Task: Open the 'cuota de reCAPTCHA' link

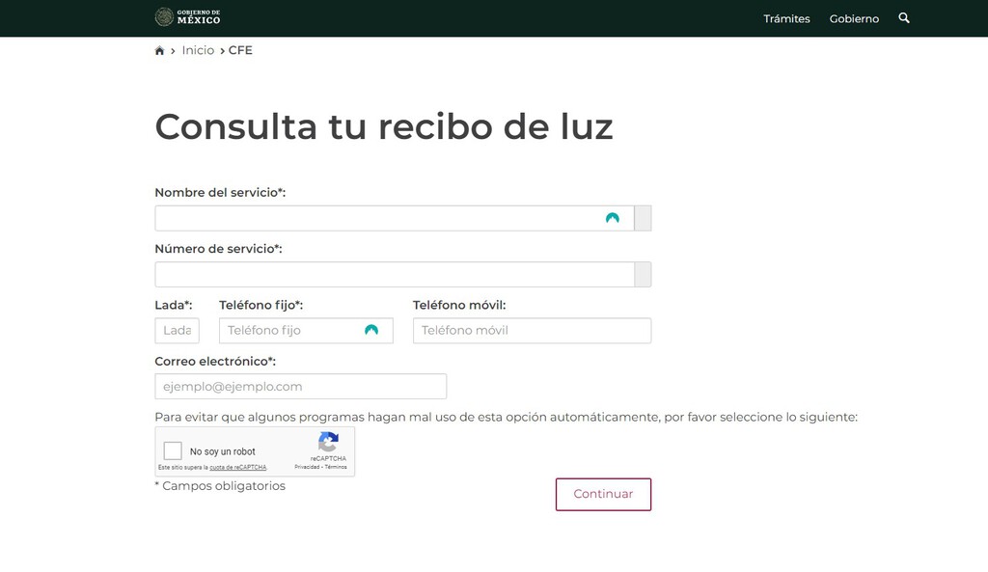Action: (x=237, y=467)
